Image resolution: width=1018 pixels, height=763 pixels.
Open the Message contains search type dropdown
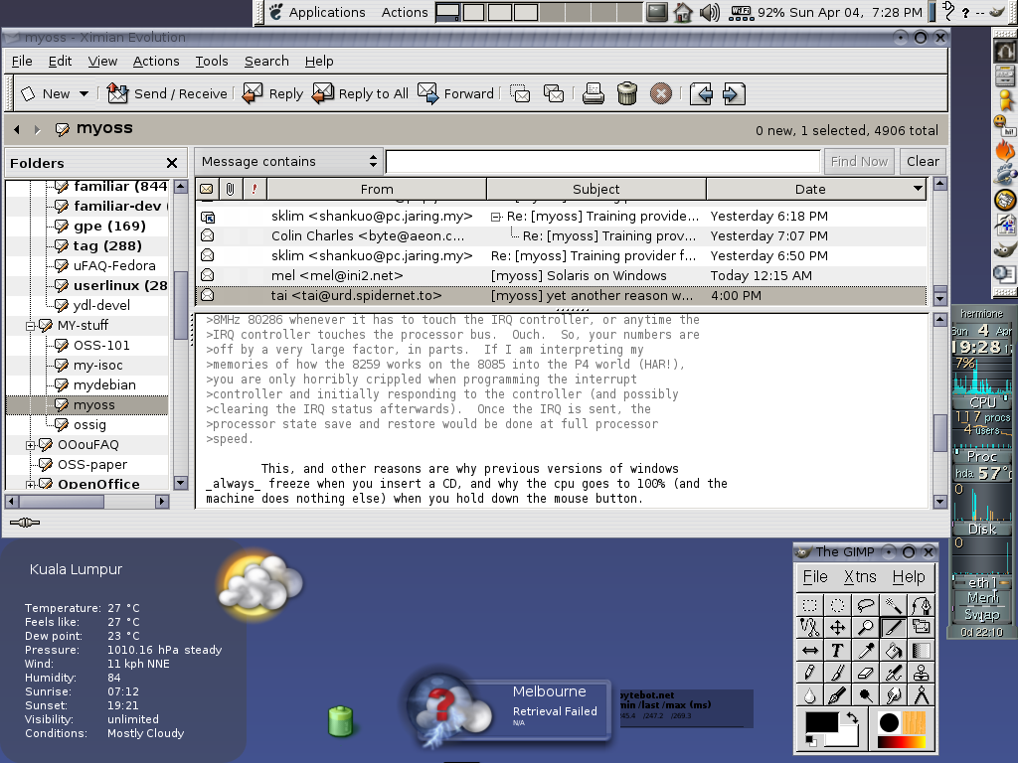click(289, 161)
